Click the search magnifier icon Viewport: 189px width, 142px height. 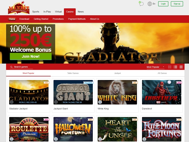pyautogui.click(x=11, y=67)
